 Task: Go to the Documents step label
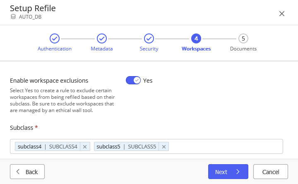[x=243, y=49]
